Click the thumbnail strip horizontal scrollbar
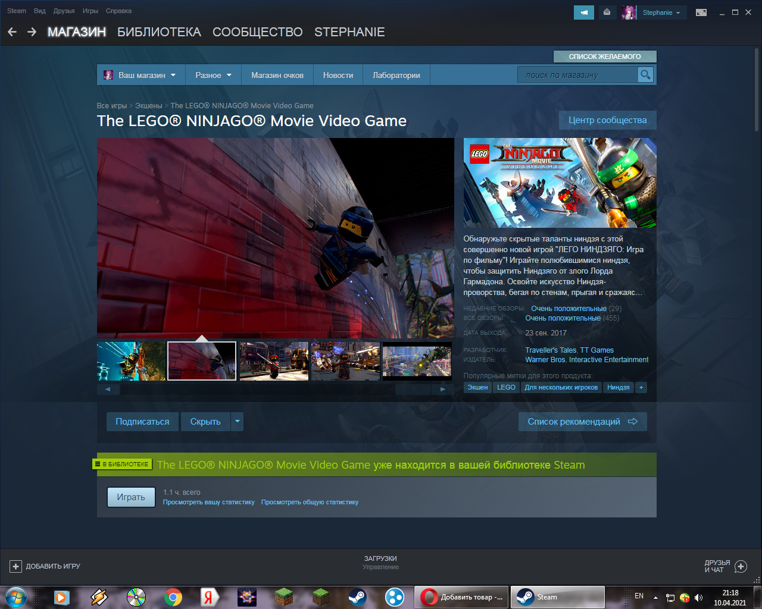Screen dimensions: 762x609 pos(275,390)
